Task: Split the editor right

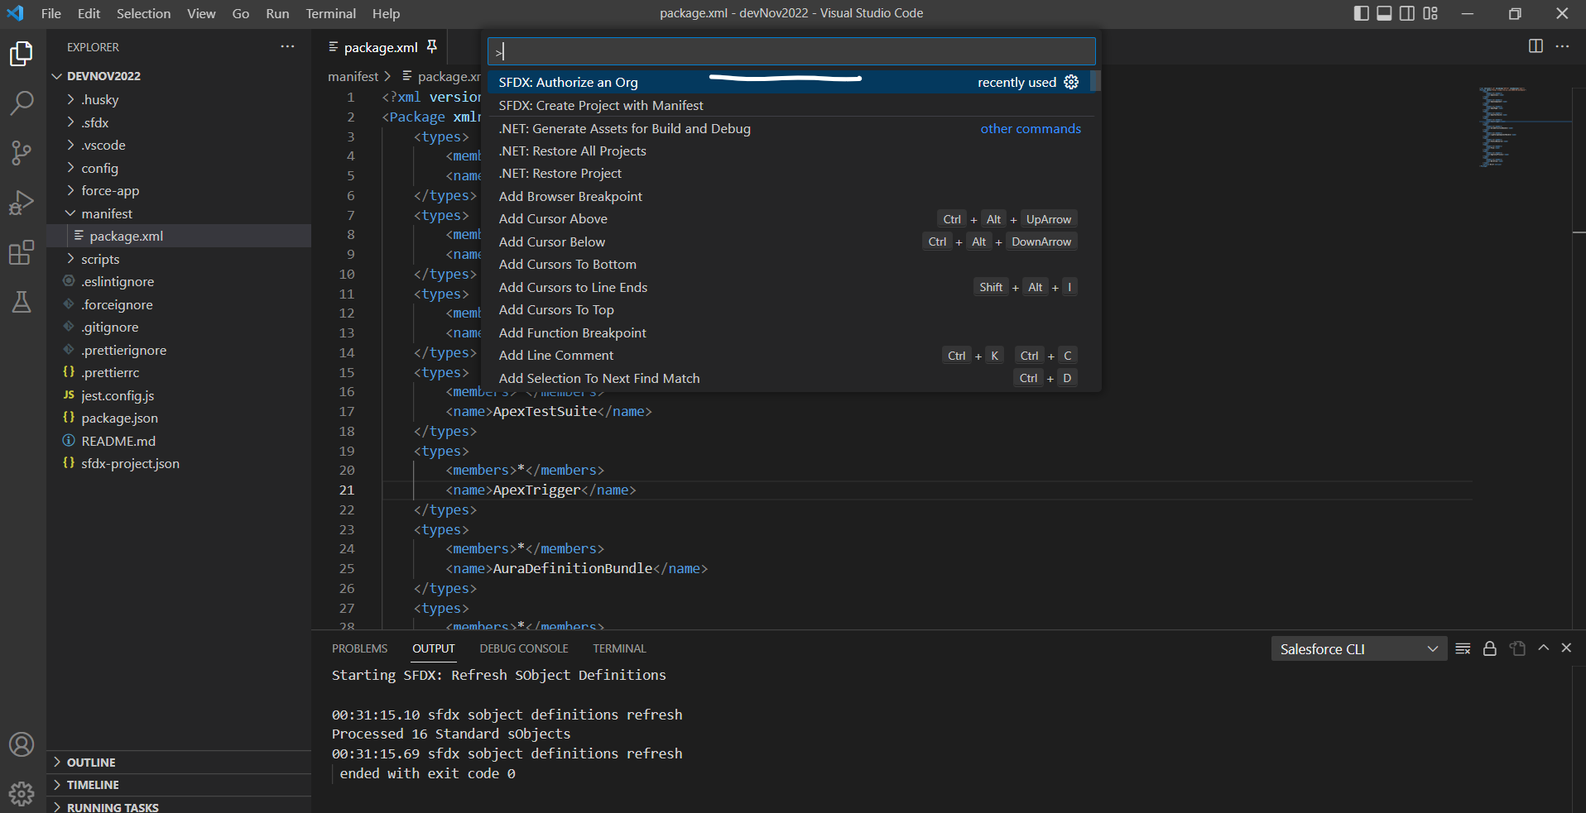Action: point(1536,46)
